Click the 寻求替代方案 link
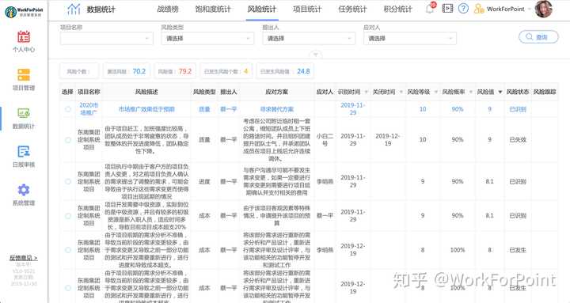The image size is (570, 303). [x=276, y=109]
